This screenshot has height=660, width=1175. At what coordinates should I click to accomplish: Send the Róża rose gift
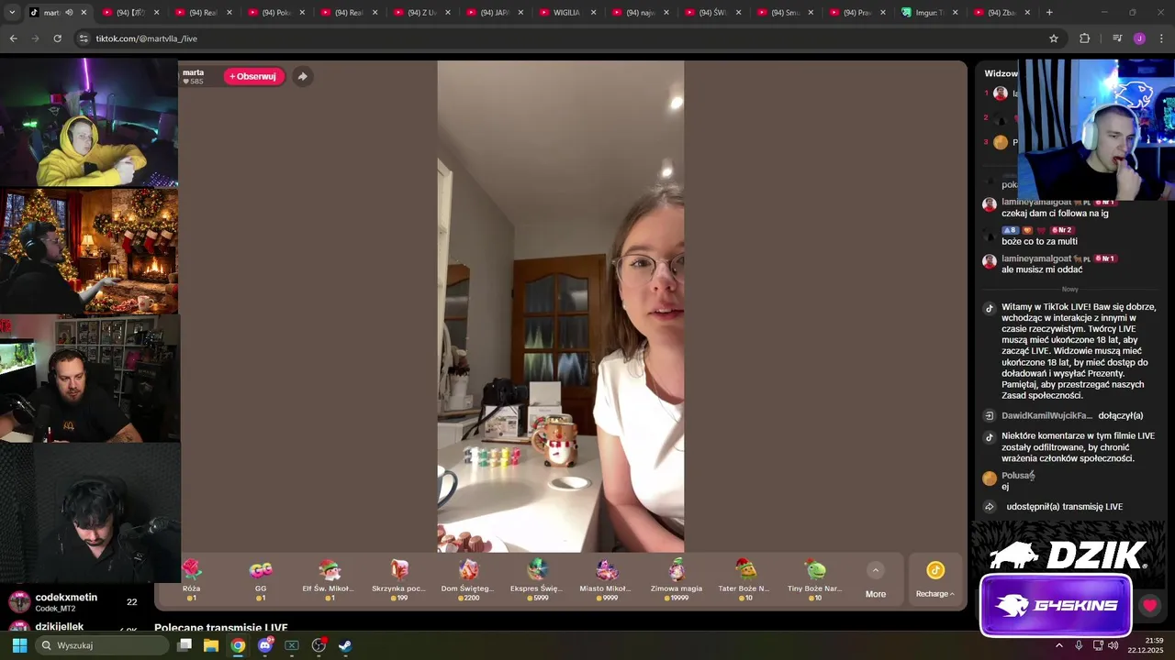(191, 580)
